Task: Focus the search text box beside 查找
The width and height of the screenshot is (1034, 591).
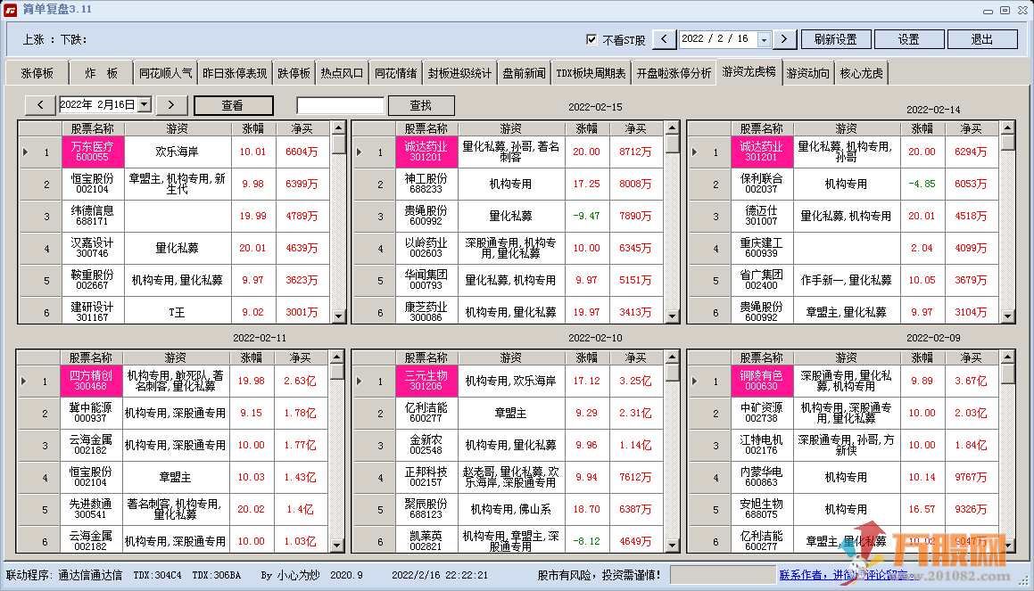Action: point(340,105)
